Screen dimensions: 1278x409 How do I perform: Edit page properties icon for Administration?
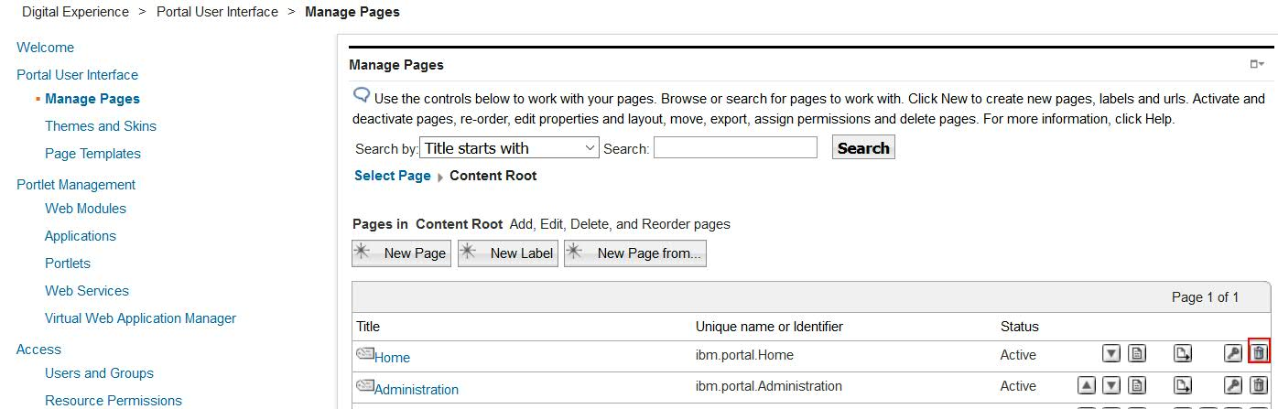1137,385
